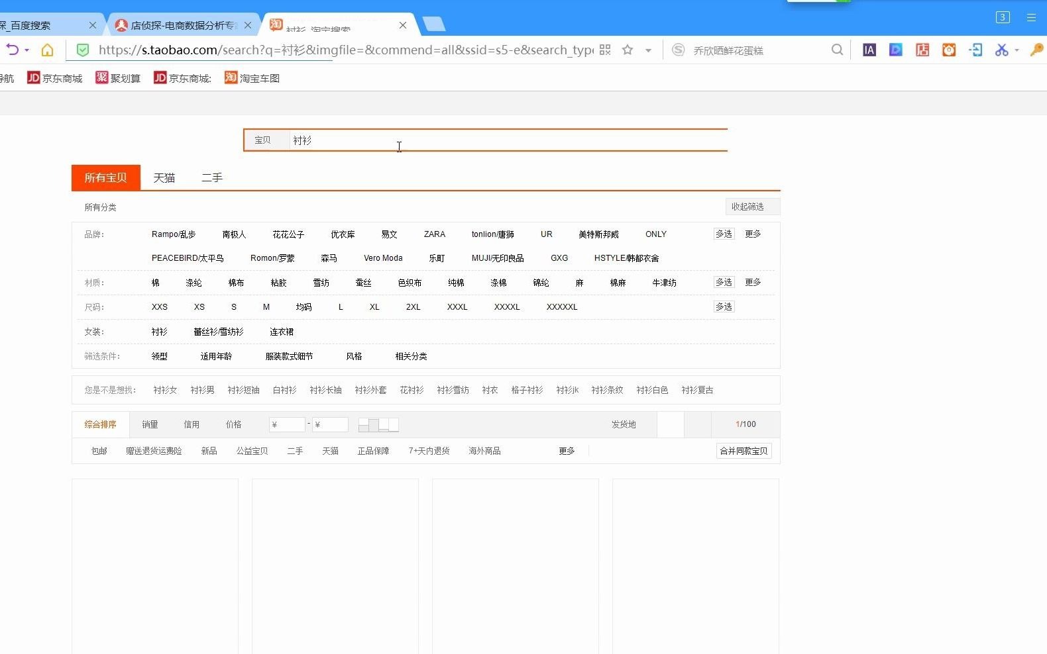Sort results by 销量

[x=150, y=424]
